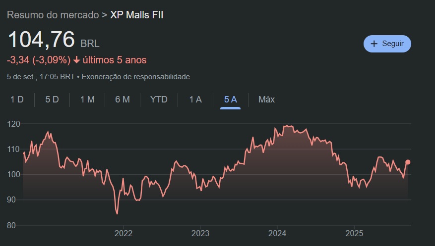Click the red down arrow indicator
This screenshot has width=435, height=246.
tap(77, 60)
